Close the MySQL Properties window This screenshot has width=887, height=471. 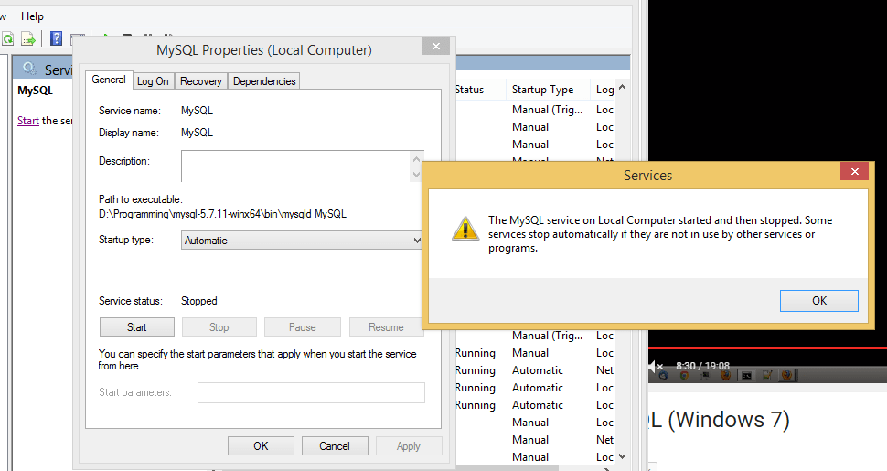click(435, 46)
